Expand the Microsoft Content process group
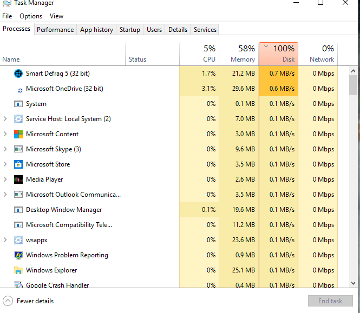This screenshot has width=360, height=313. click(x=5, y=134)
